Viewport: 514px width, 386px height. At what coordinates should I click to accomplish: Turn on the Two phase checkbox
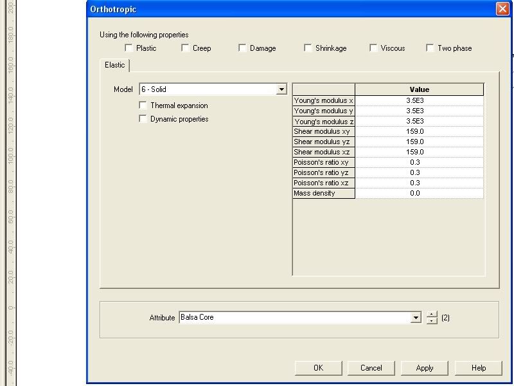430,48
